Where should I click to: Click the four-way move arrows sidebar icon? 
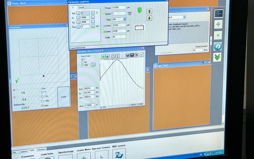[218, 24]
